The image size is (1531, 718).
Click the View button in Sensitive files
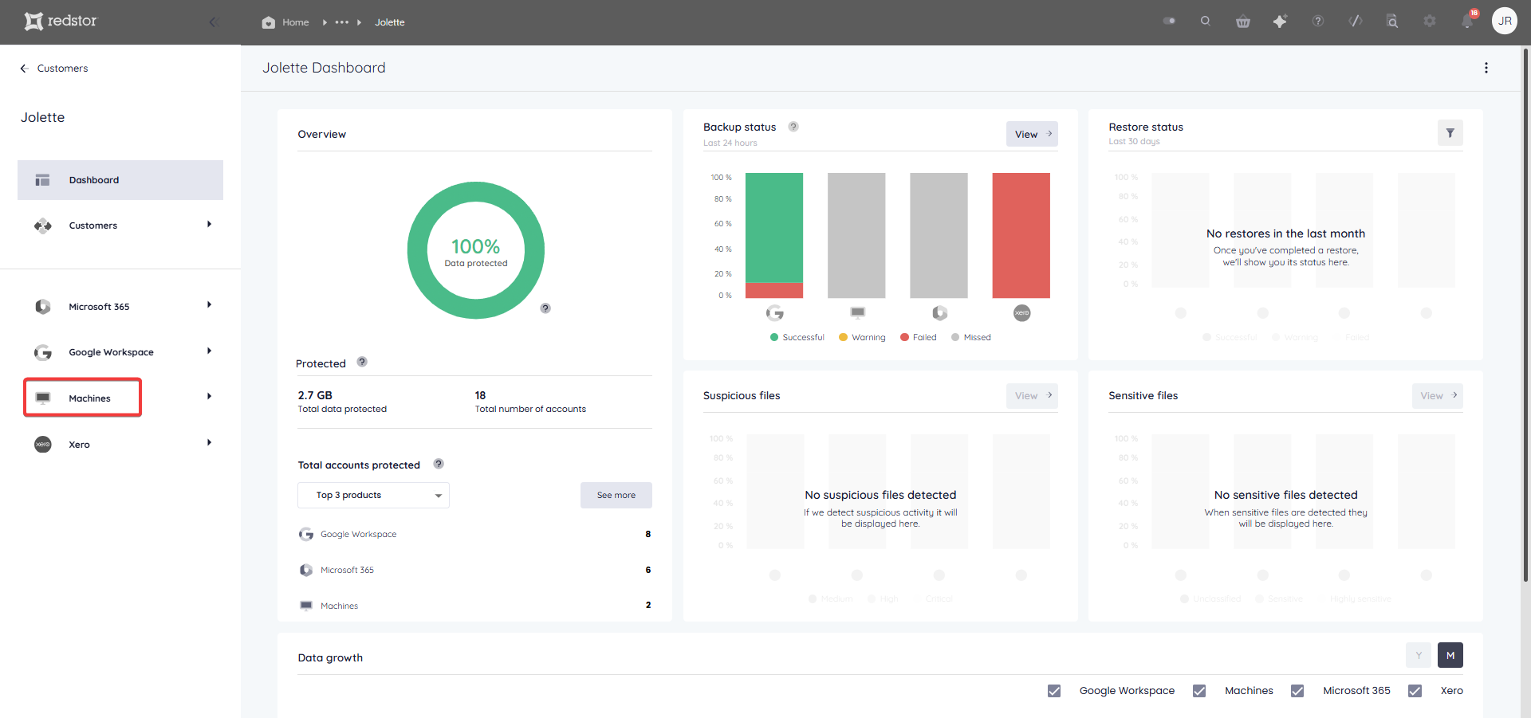pyautogui.click(x=1437, y=396)
